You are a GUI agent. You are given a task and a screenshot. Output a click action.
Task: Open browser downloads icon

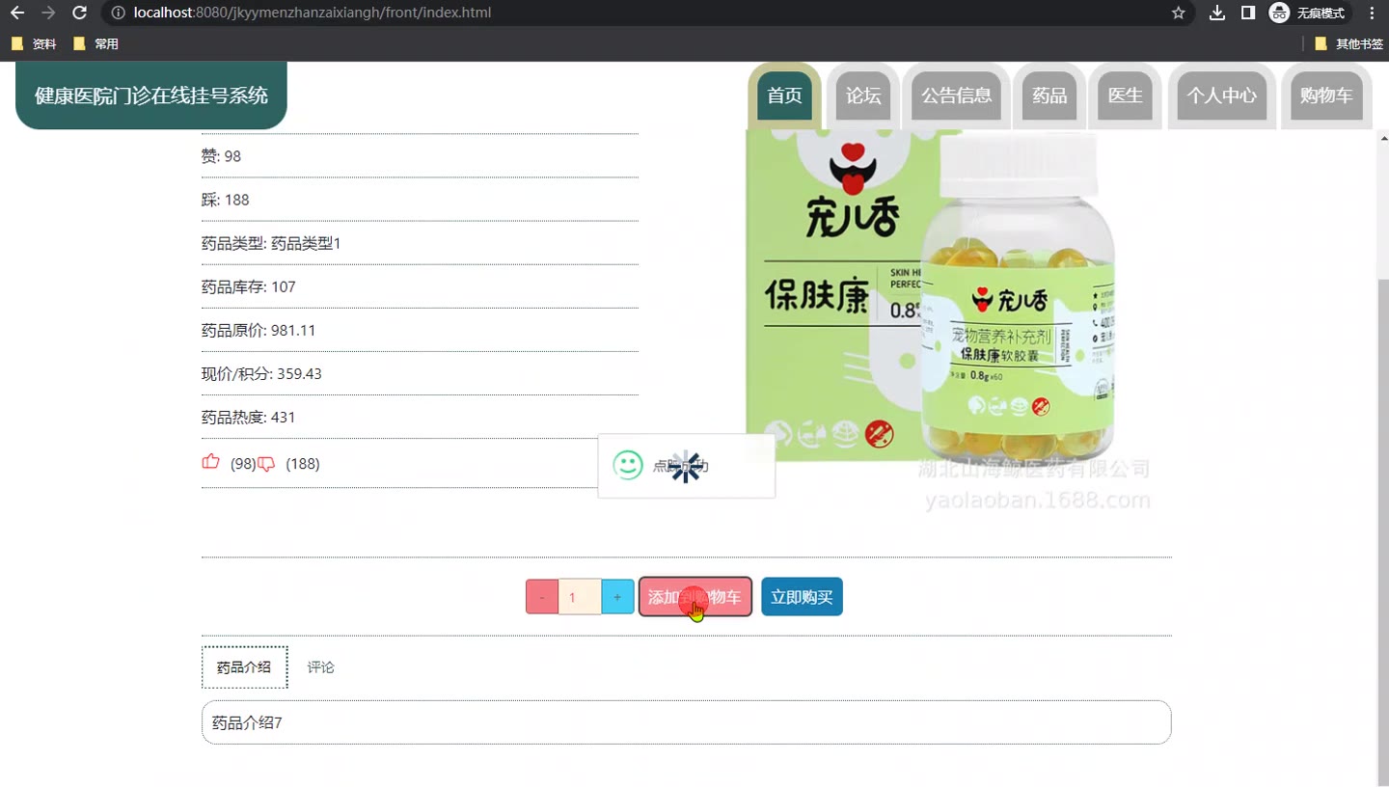1217,13
